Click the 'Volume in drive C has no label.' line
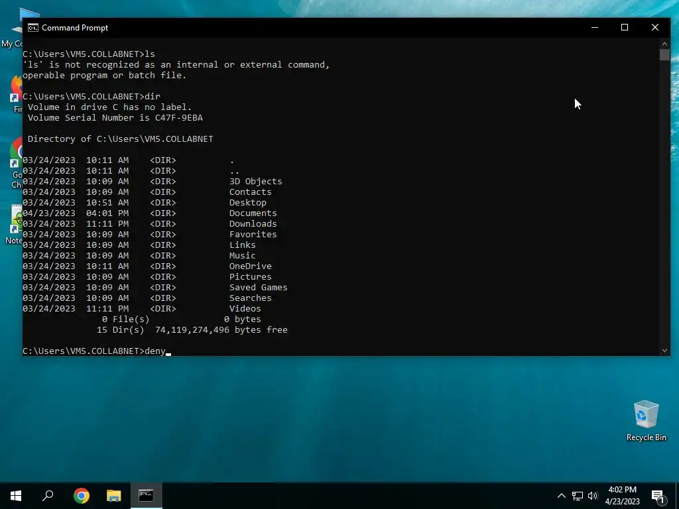679x509 pixels. [x=109, y=107]
